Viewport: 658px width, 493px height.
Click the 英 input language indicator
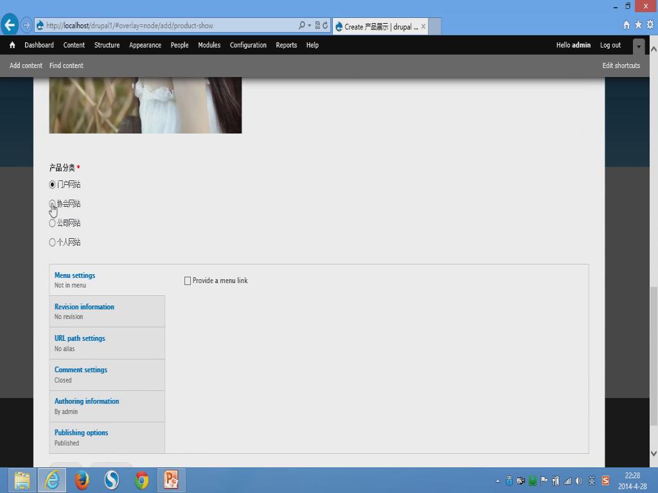pyautogui.click(x=592, y=481)
